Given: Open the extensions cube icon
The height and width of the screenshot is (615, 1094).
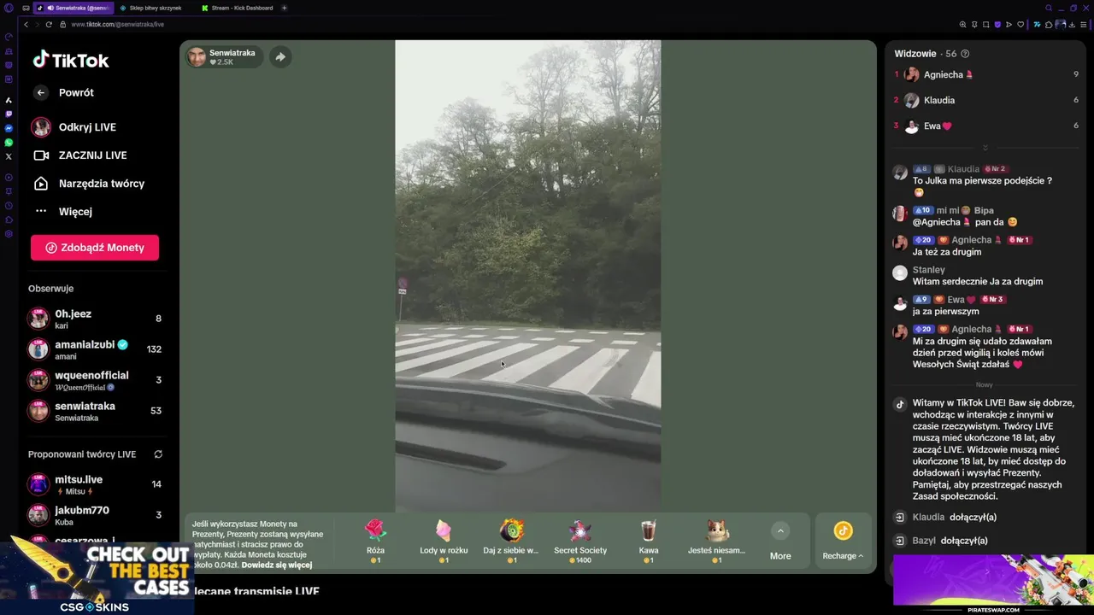Looking at the screenshot, I should (x=1049, y=25).
